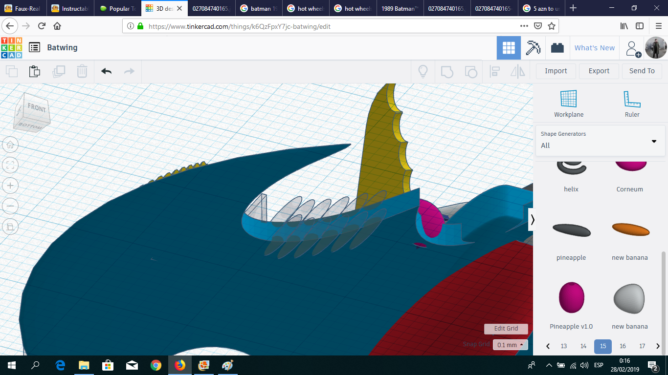The image size is (668, 375).
Task: Click the Ungroup shapes tool
Action: 470,71
